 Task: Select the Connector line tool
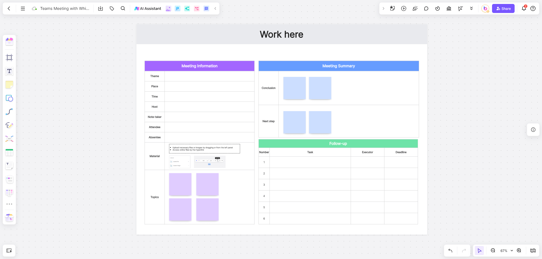click(9, 112)
